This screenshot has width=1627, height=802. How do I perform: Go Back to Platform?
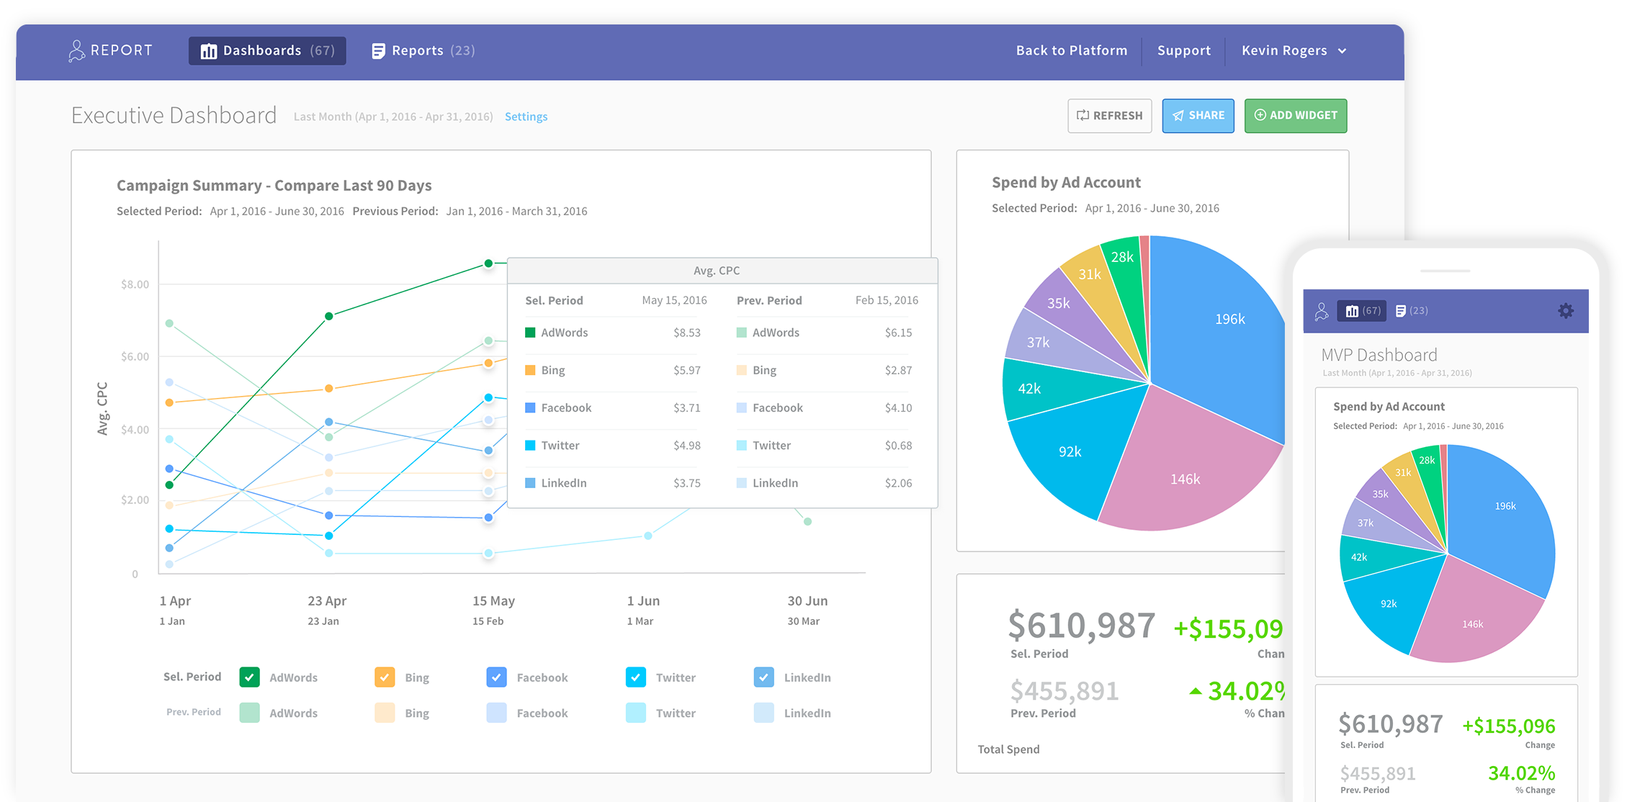1072,50
